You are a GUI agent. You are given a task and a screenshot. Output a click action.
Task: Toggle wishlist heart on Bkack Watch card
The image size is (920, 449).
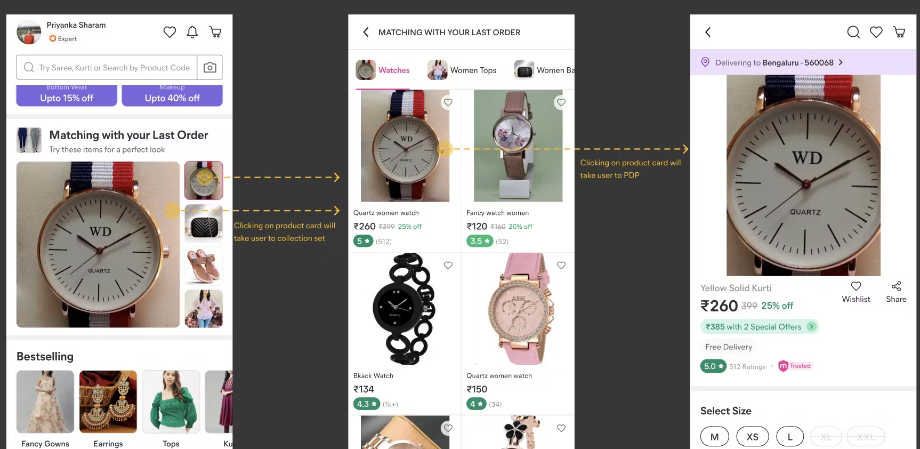point(448,265)
